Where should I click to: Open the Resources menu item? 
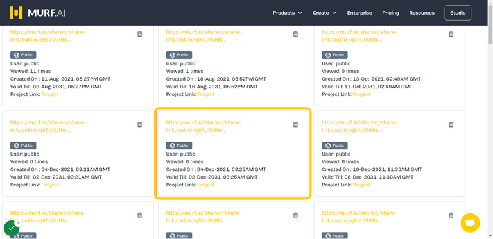(422, 13)
